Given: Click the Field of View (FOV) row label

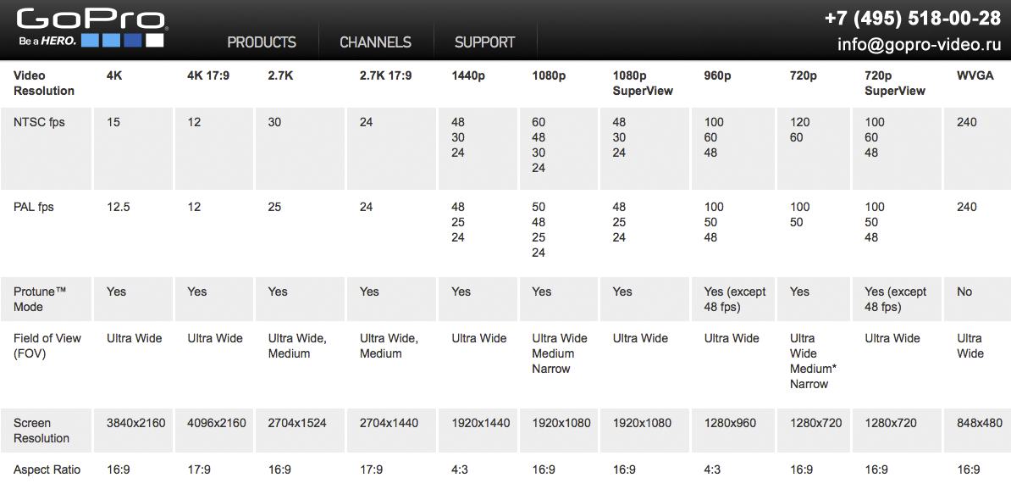Looking at the screenshot, I should [47, 346].
